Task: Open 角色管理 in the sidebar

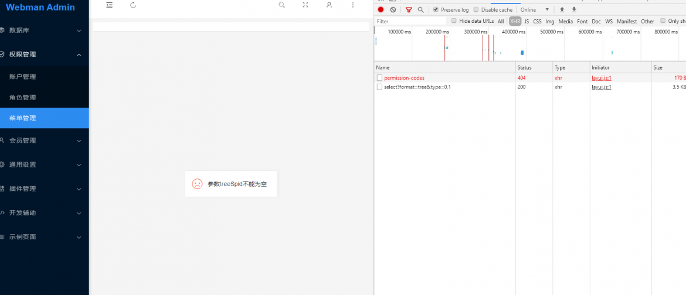Action: [23, 98]
